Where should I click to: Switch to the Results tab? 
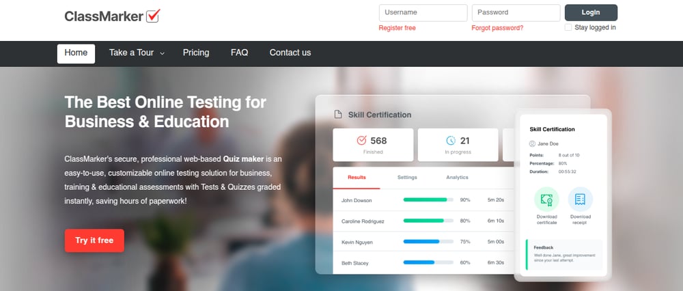point(357,178)
